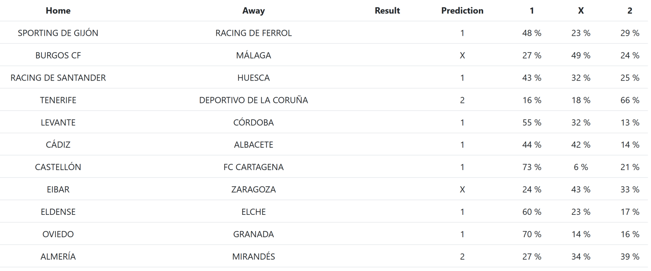
Task: Click the Away column header
Action: pyautogui.click(x=253, y=11)
